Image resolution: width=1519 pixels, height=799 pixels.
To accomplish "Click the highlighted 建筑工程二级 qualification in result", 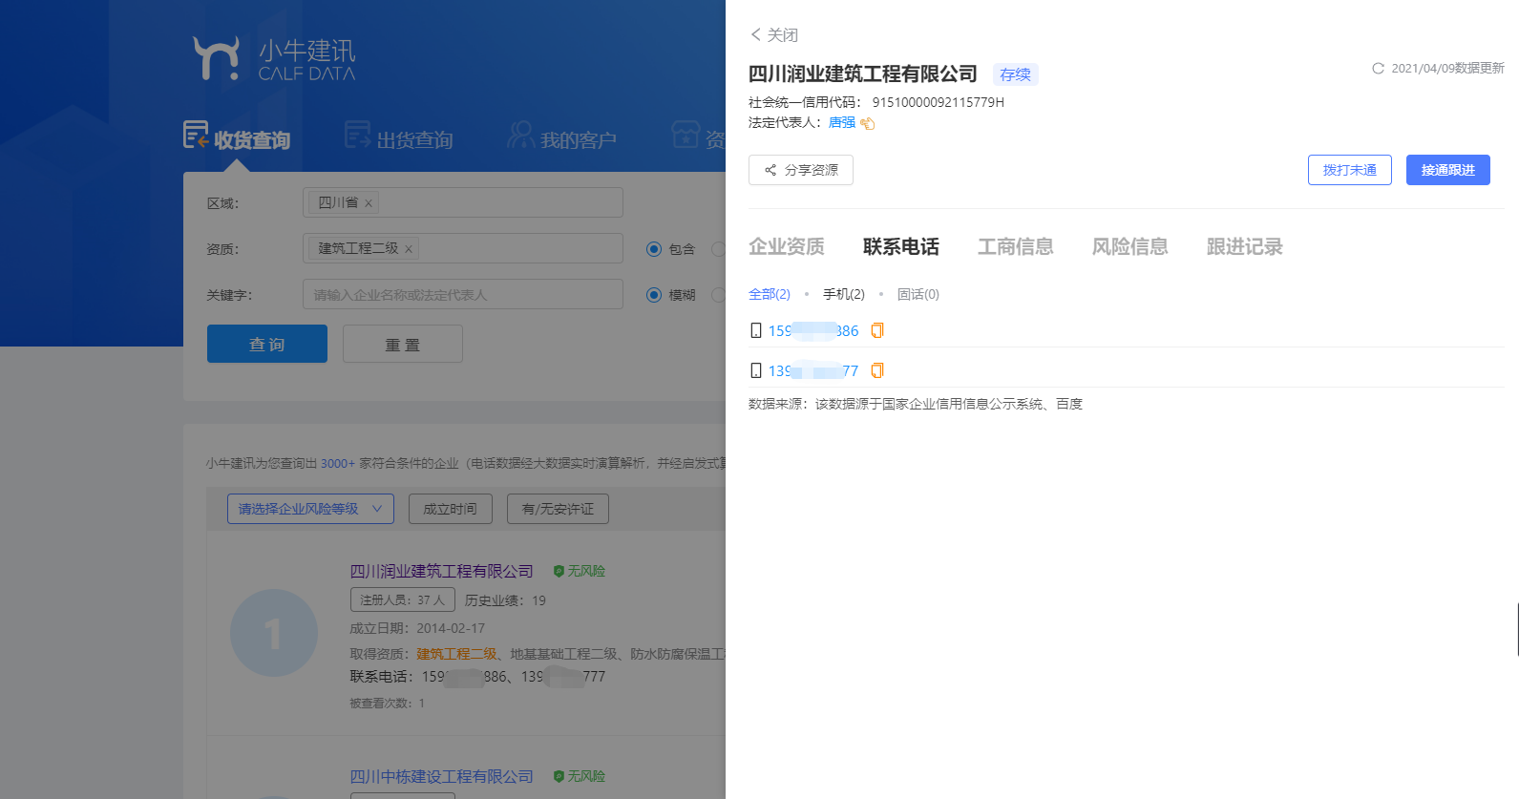I will coord(457,654).
